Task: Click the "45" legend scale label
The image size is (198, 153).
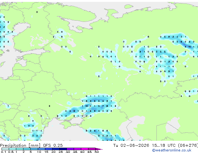Action: tap(89, 152)
